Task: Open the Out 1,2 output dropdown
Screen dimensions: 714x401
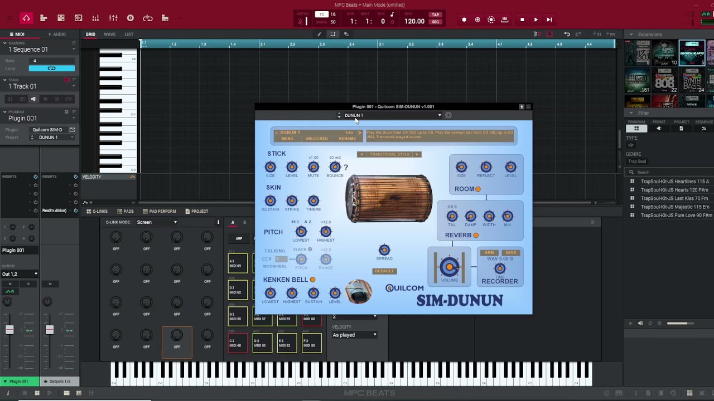Action: pyautogui.click(x=20, y=274)
